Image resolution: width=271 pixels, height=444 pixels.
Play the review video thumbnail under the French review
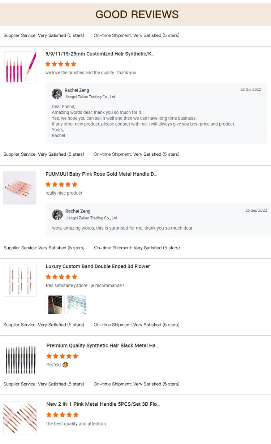pyautogui.click(x=77, y=305)
